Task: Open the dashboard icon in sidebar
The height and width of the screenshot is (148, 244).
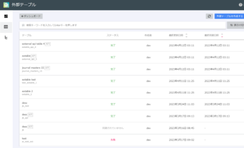Action: pos(6,16)
